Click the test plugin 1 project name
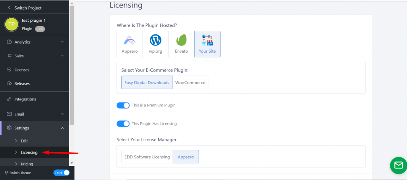 tap(34, 21)
